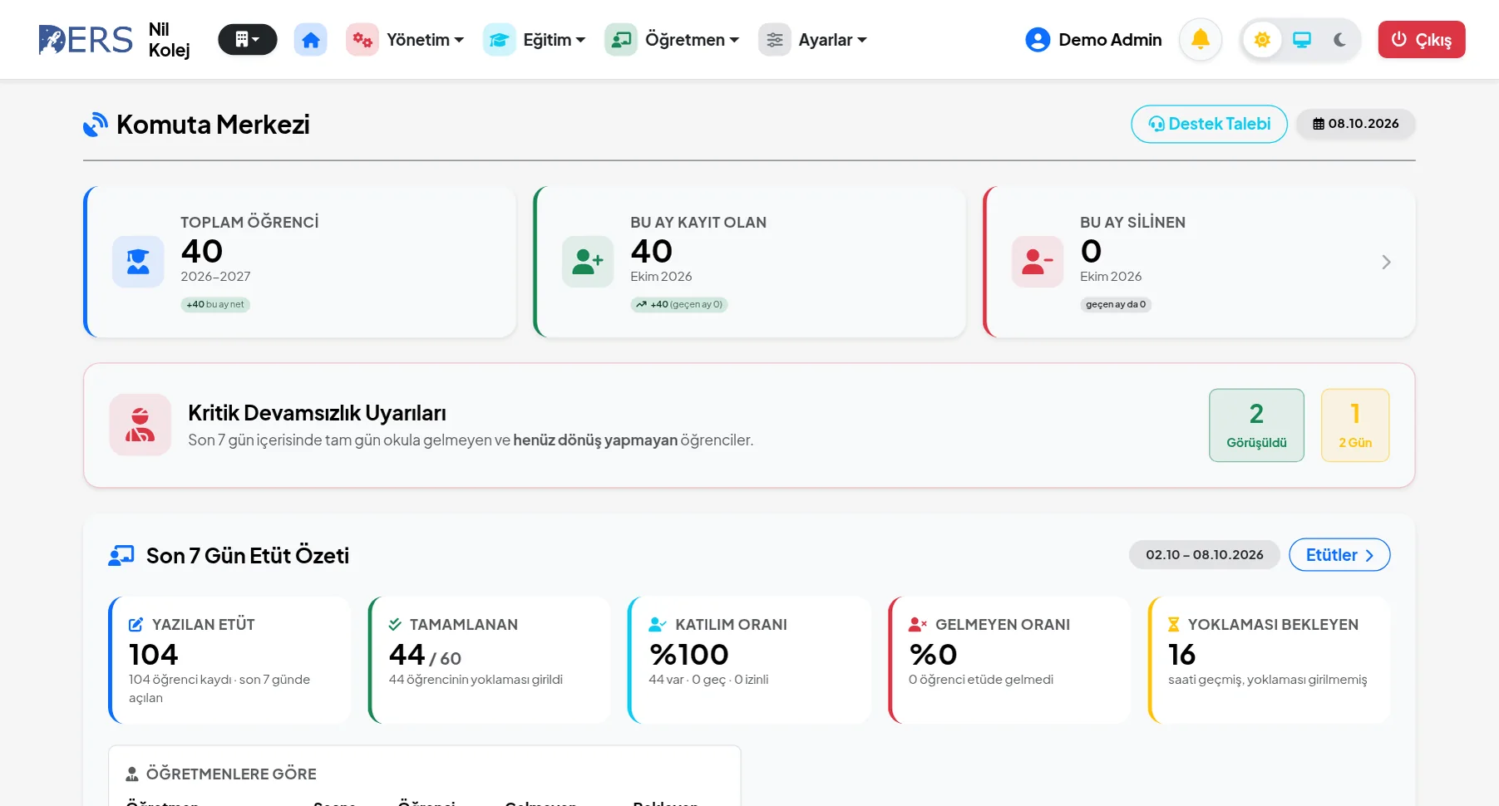Click the Çıkış logout button
Image resolution: width=1499 pixels, height=806 pixels.
tap(1422, 40)
